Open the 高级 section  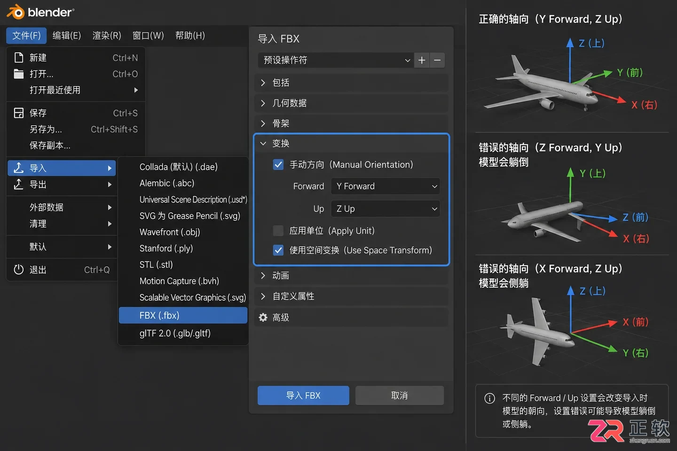[x=351, y=318]
